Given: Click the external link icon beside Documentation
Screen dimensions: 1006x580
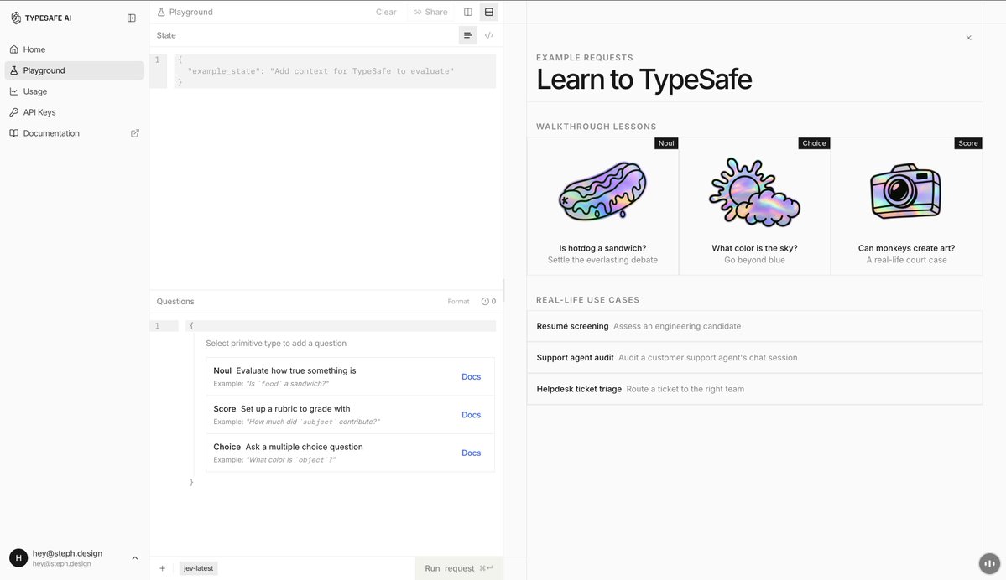Looking at the screenshot, I should coord(135,133).
